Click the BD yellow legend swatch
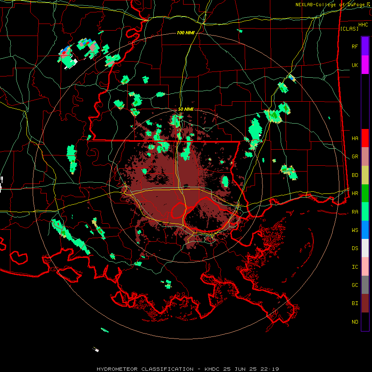The width and height of the screenshot is (372, 372). coord(365,175)
